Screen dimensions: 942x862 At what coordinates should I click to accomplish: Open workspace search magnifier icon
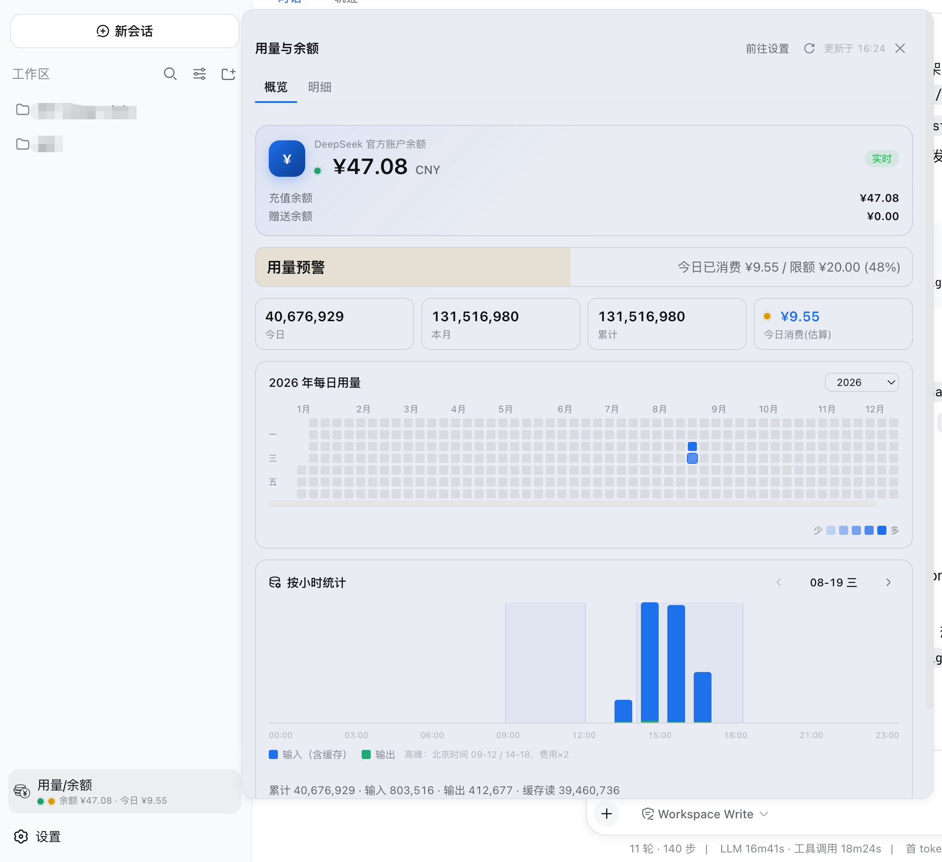(x=170, y=74)
